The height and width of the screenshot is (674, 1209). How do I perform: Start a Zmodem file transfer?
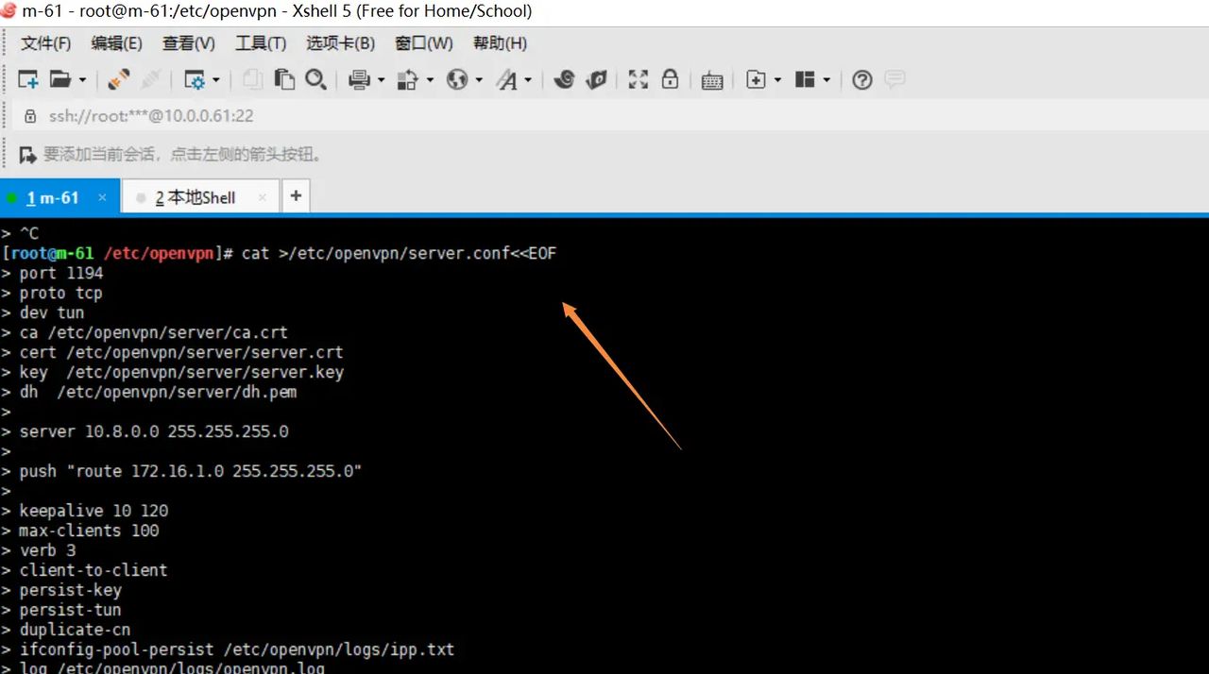click(x=565, y=79)
